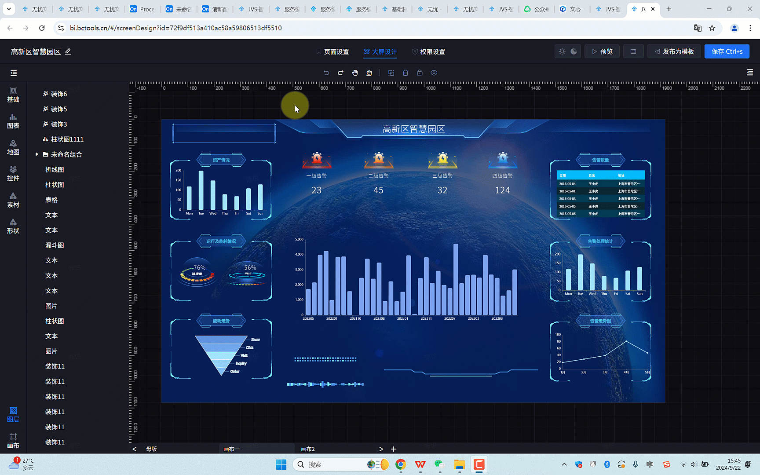
Task: Open Chrome browser menu dots
Action: [750, 28]
